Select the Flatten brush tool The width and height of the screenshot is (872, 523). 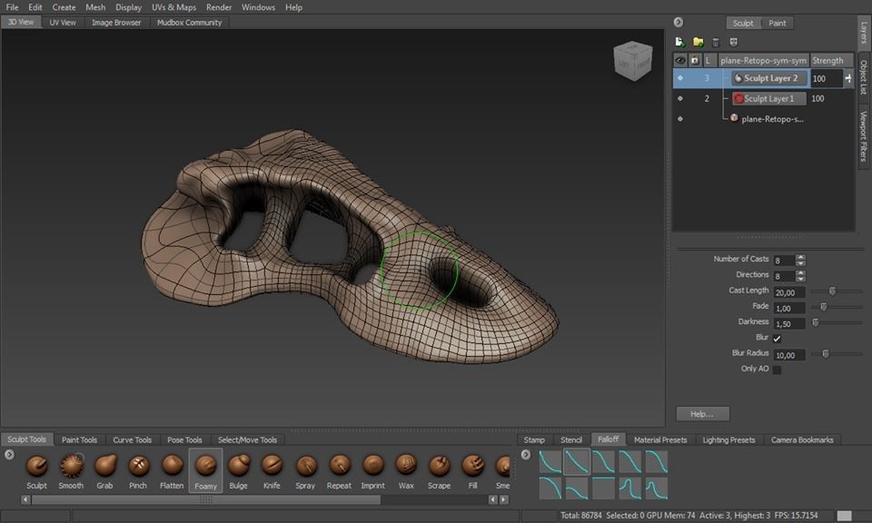pyautogui.click(x=172, y=471)
